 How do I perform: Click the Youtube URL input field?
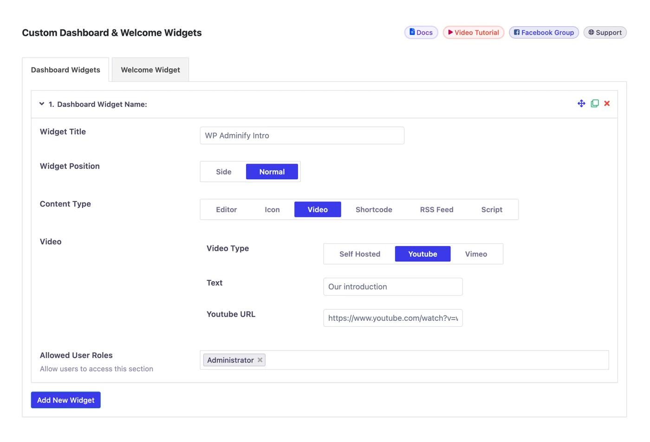(393, 318)
